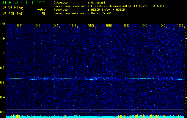Click the meteor label
Viewport: 187px width, 118px height.
41,9
